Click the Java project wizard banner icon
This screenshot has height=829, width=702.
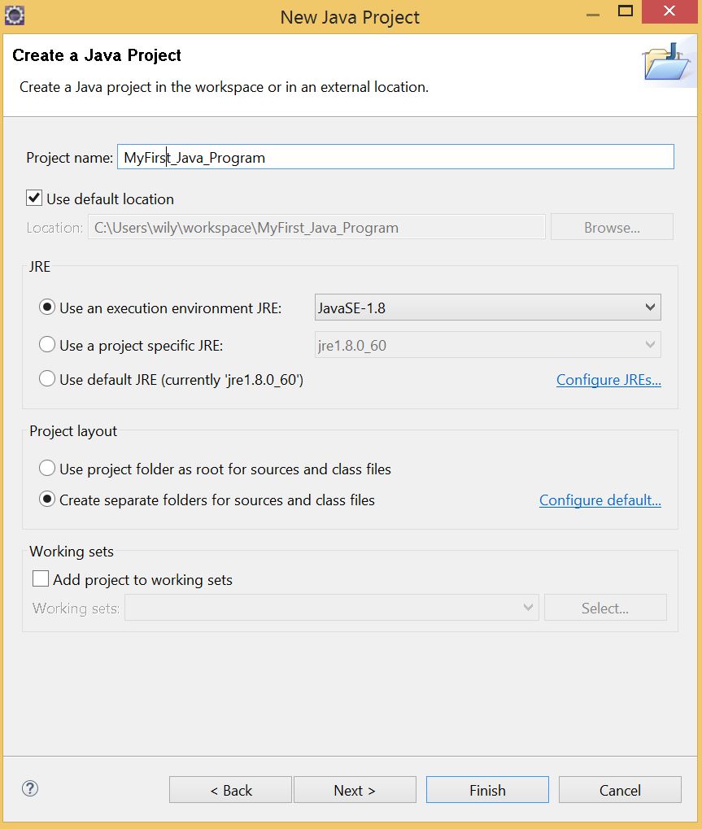[x=667, y=61]
